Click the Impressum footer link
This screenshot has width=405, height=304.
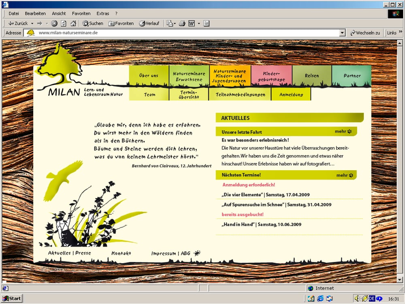164,253
